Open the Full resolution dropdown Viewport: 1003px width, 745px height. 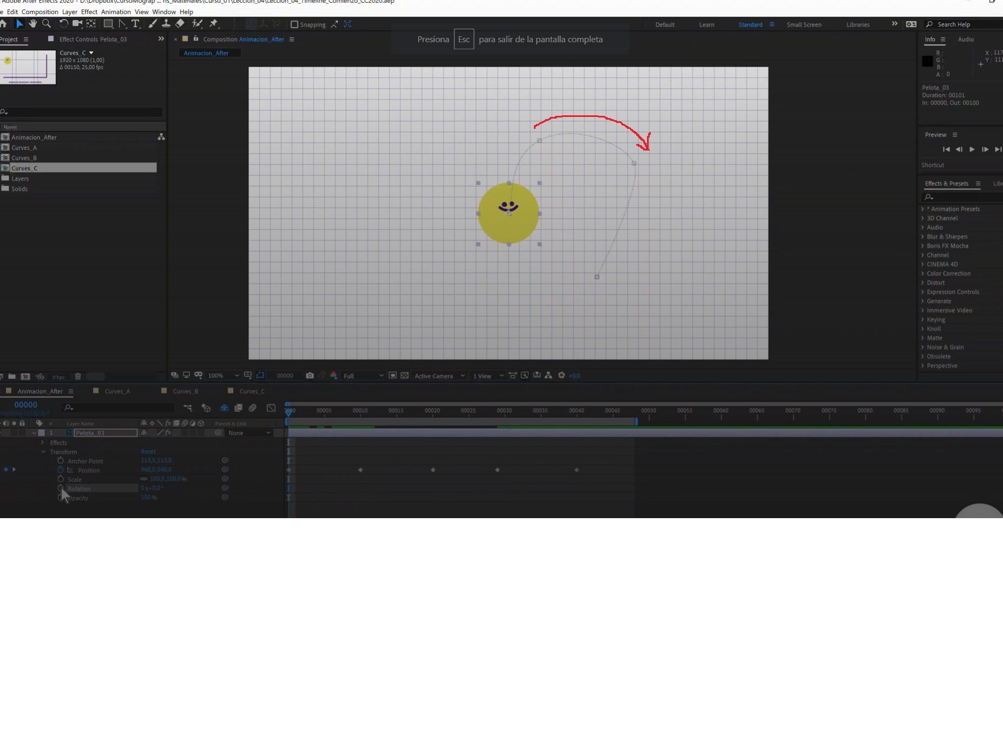[x=363, y=376]
